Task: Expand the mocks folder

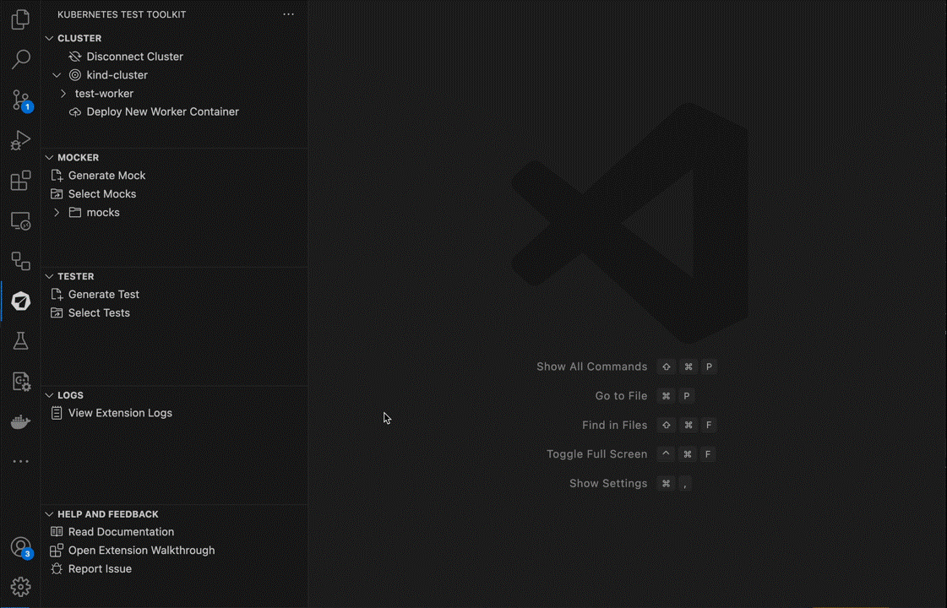Action: 57,213
